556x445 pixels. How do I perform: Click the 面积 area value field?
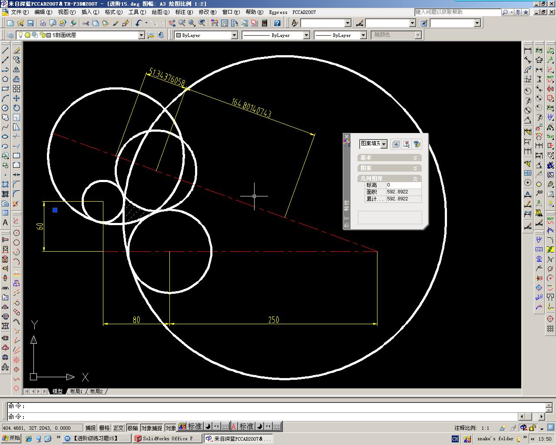click(404, 192)
